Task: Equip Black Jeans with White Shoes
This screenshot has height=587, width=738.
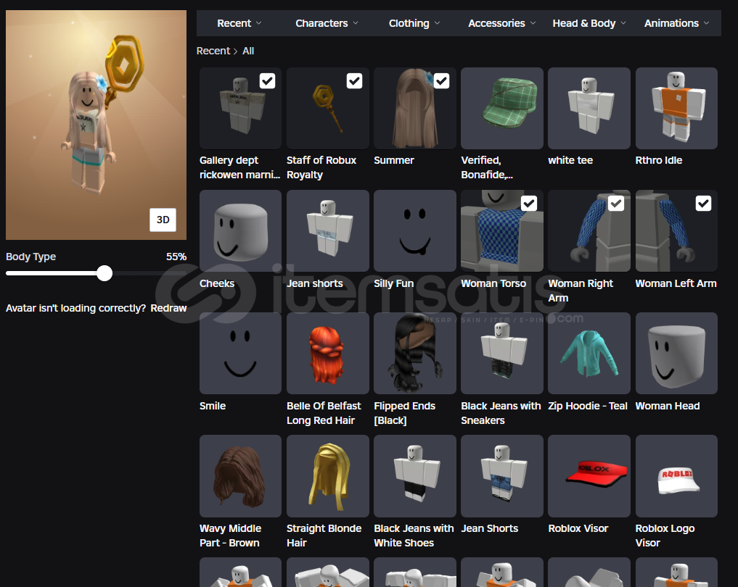Action: point(414,475)
